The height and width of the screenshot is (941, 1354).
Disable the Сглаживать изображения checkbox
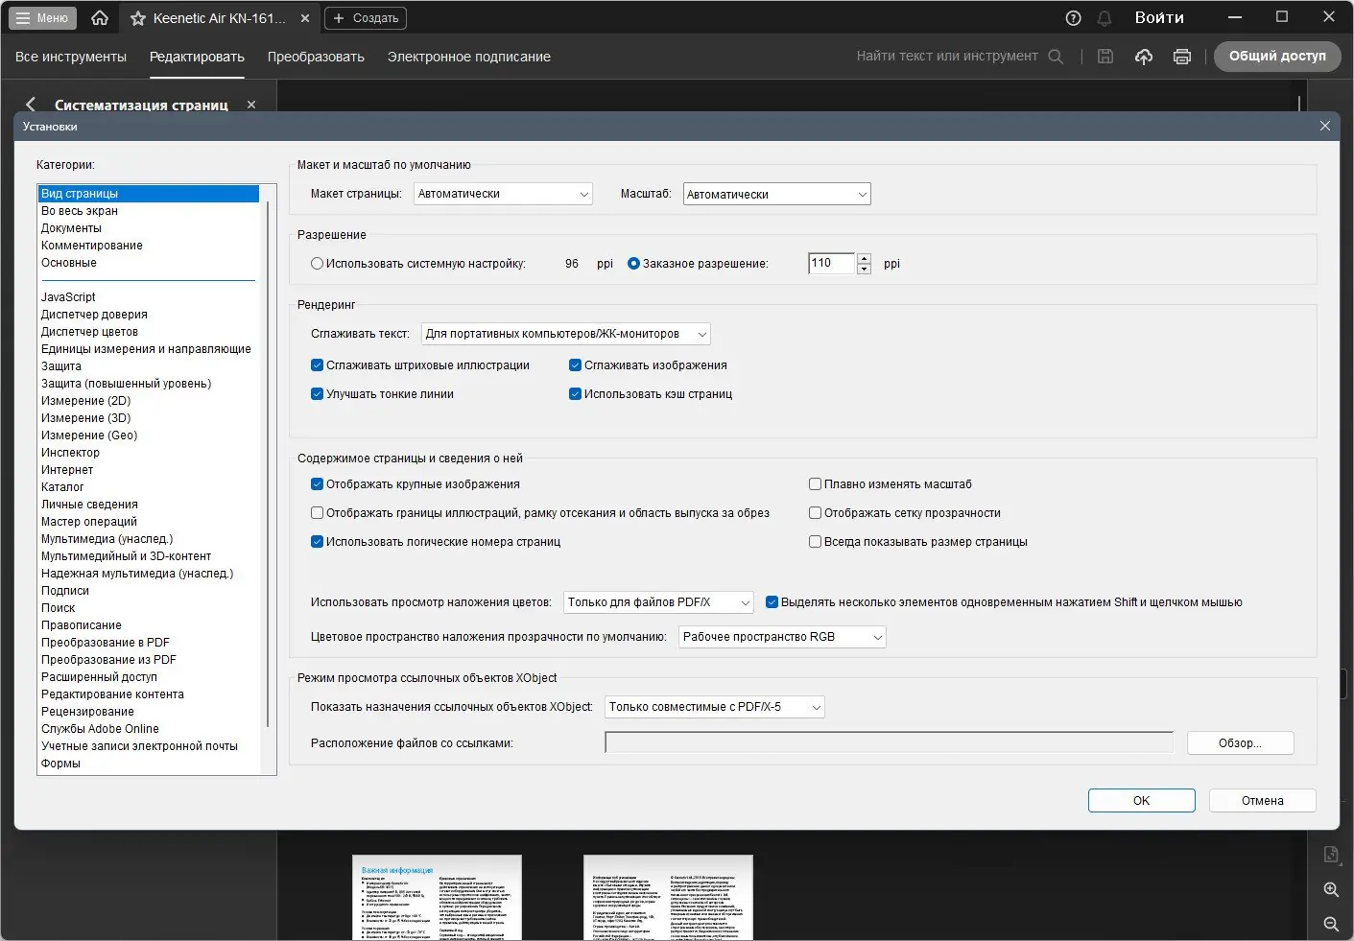coord(575,365)
